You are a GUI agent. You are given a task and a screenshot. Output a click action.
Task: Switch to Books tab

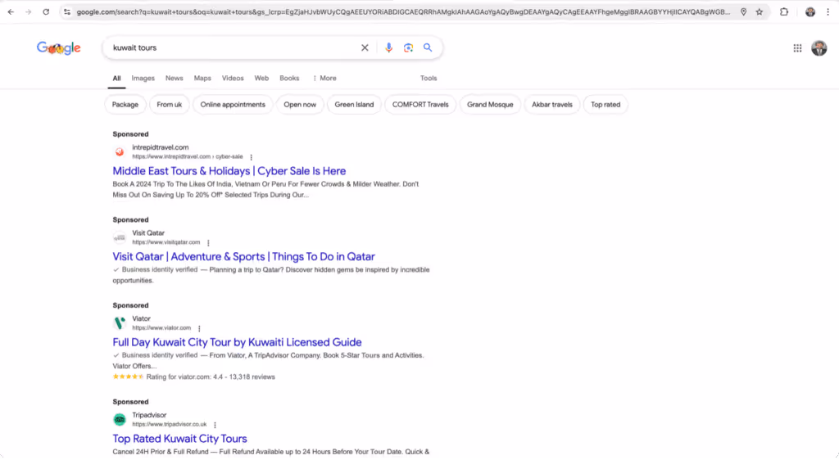click(x=289, y=78)
